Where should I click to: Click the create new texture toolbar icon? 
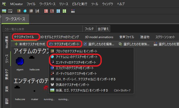coord(4,11)
